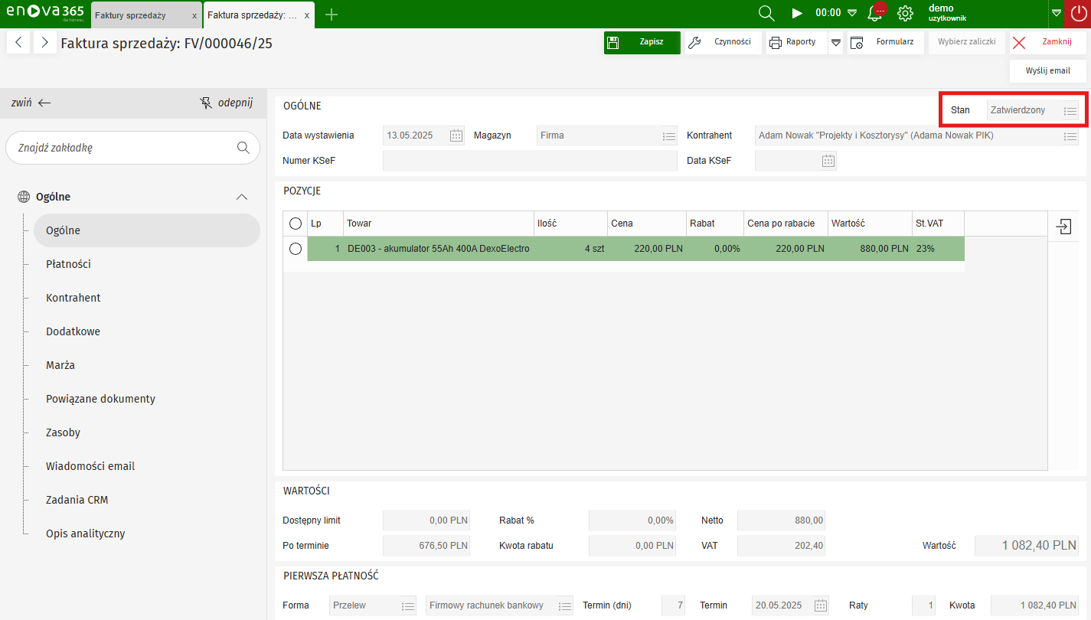Open Płatności section in sidebar
The image size is (1091, 620).
[x=68, y=264]
